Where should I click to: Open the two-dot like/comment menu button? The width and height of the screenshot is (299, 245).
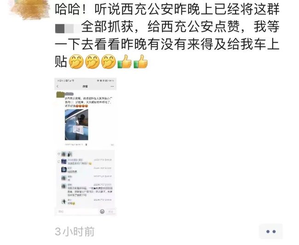pos(271,232)
